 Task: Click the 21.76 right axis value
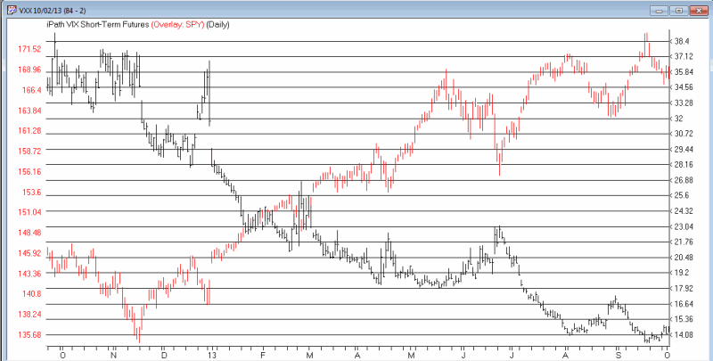684,242
